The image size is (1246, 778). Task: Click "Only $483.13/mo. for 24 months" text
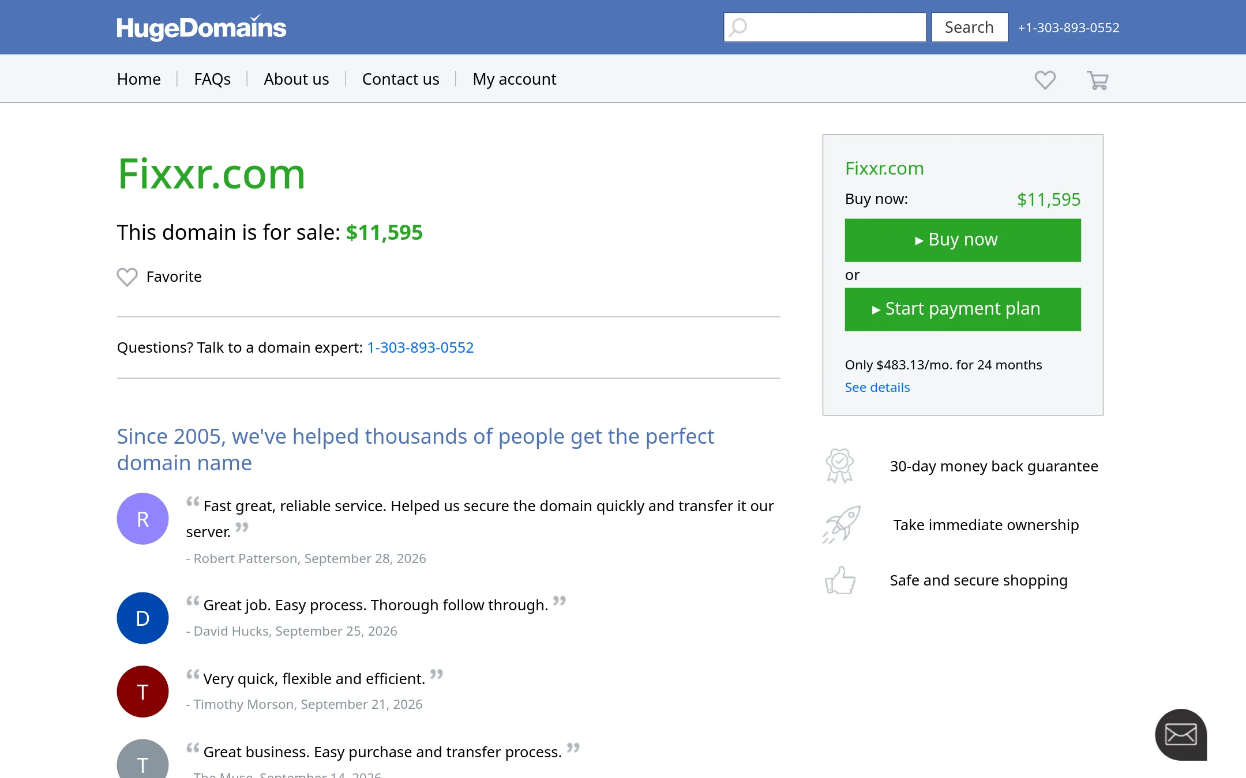(x=943, y=365)
